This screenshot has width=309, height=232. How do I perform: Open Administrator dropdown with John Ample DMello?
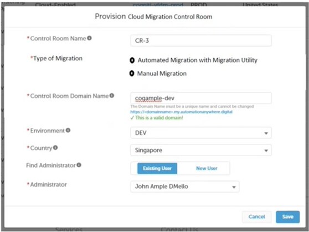click(185, 187)
